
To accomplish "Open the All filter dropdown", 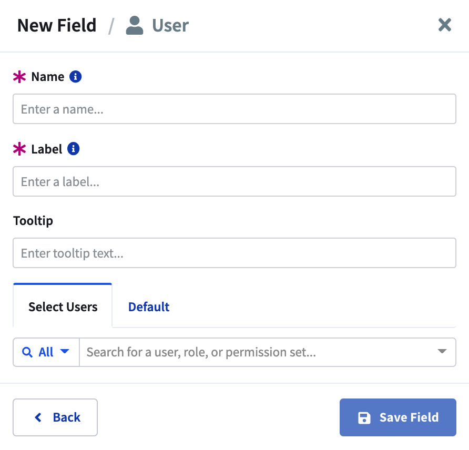I will (46, 352).
